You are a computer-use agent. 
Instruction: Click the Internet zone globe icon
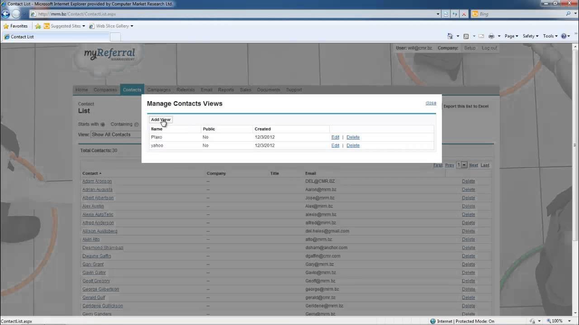(433, 321)
